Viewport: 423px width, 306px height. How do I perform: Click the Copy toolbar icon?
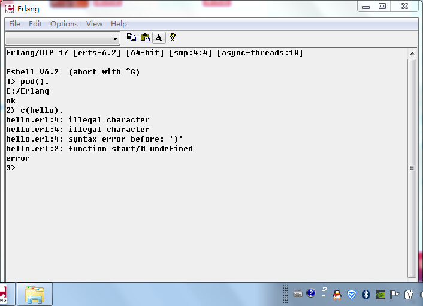click(x=131, y=37)
